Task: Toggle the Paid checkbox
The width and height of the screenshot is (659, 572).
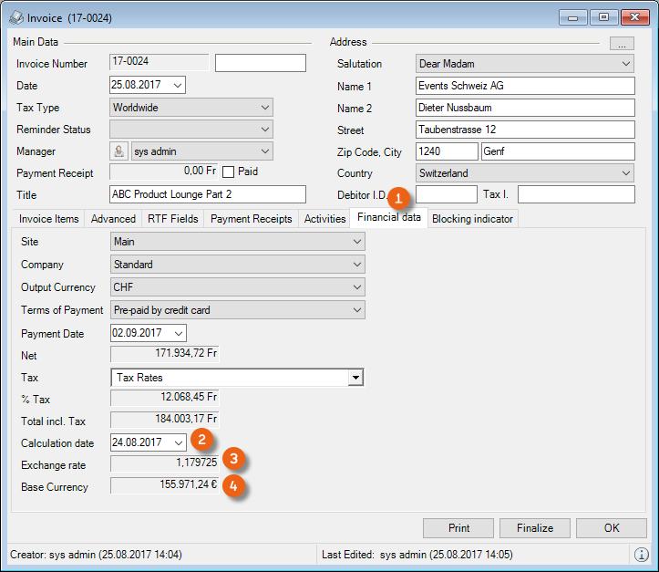Action: coord(229,172)
